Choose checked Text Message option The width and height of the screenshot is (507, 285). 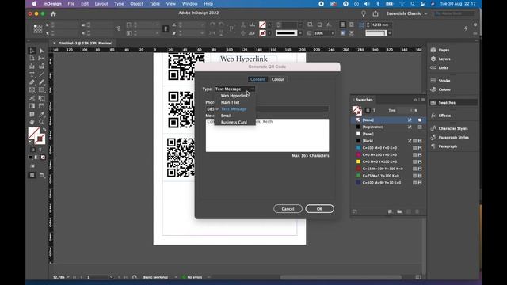tap(234, 109)
